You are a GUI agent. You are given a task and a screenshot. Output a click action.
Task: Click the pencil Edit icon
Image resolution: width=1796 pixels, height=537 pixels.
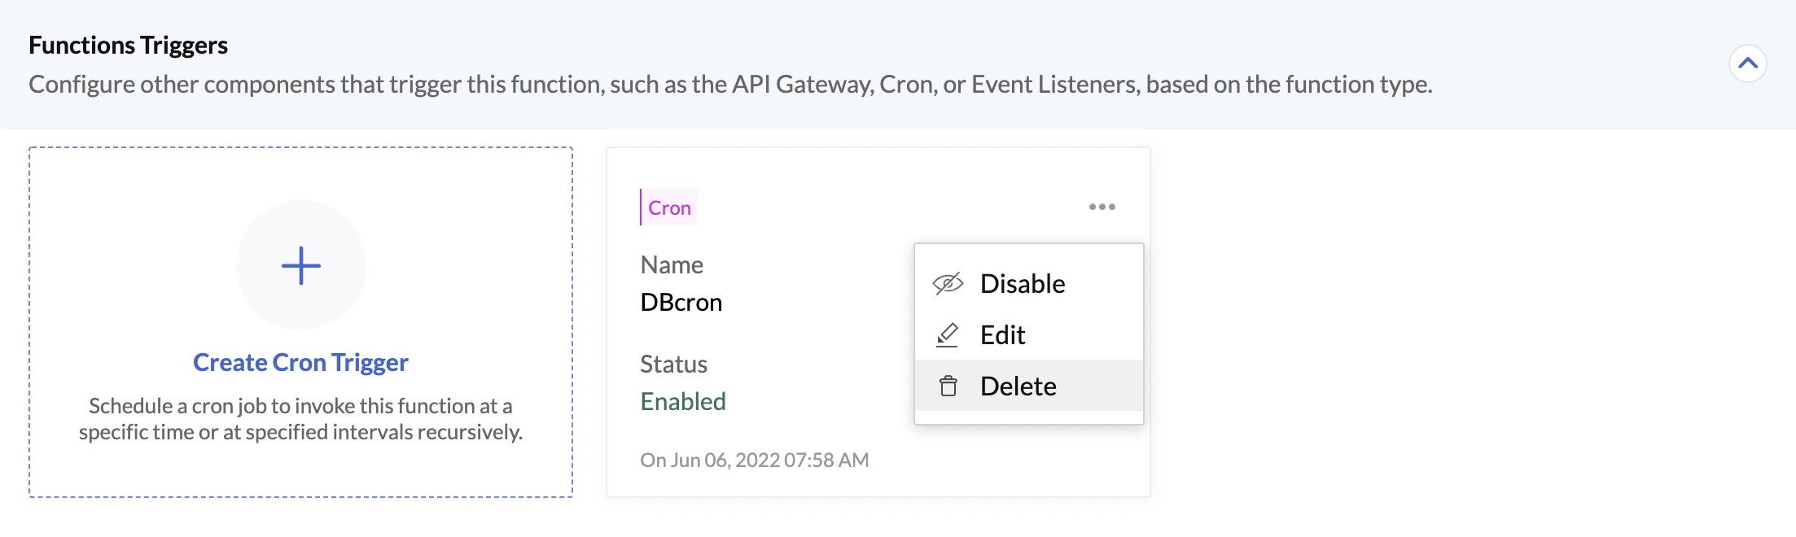click(948, 335)
